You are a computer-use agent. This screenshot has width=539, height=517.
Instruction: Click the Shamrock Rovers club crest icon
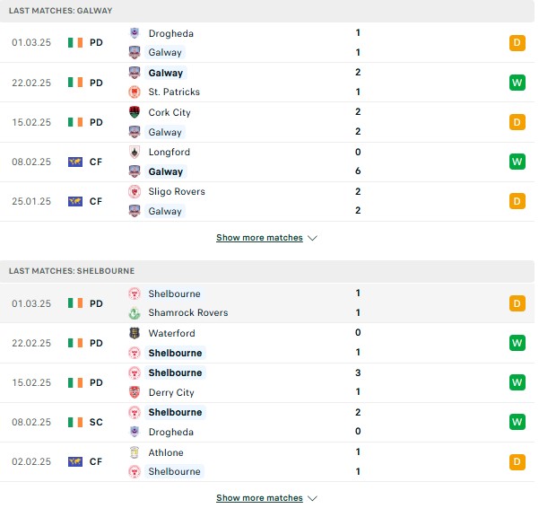point(135,312)
